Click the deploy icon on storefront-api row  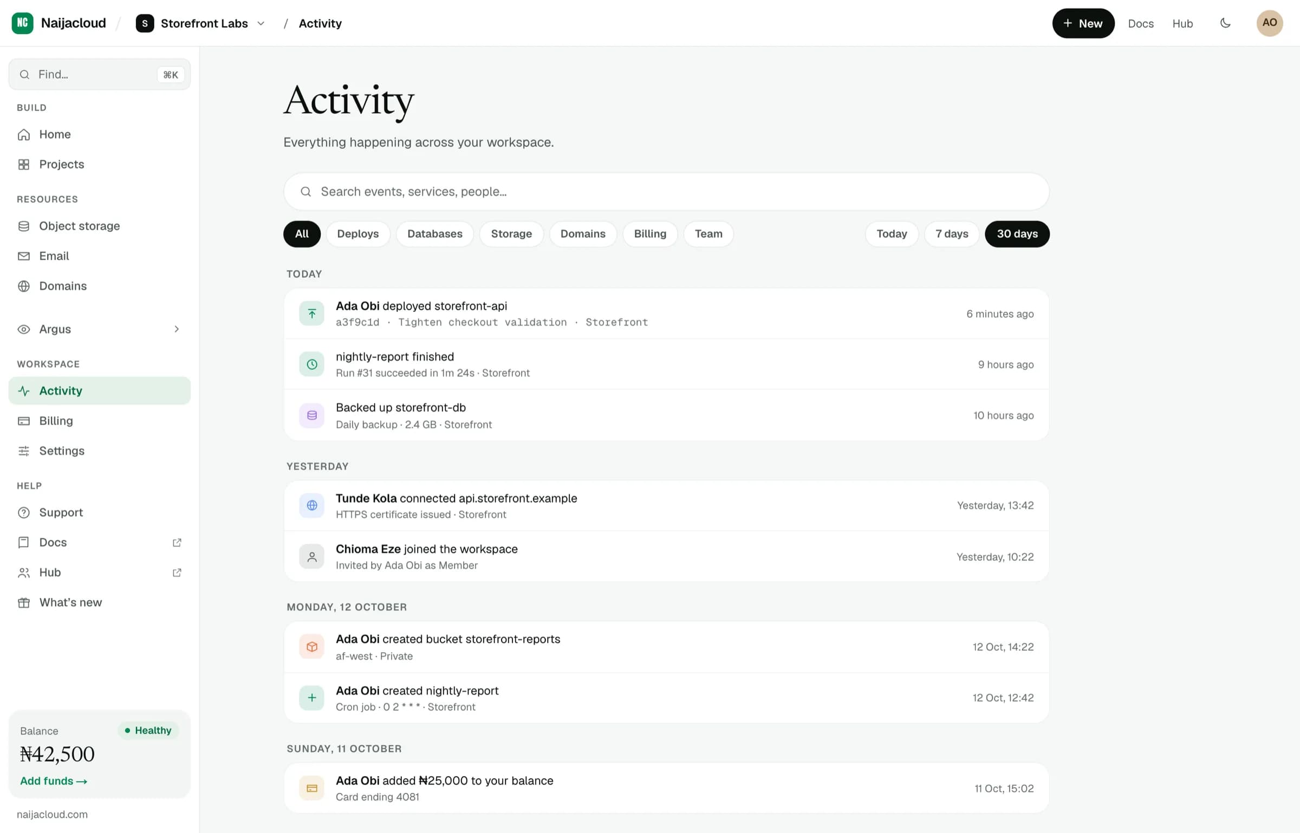point(312,314)
